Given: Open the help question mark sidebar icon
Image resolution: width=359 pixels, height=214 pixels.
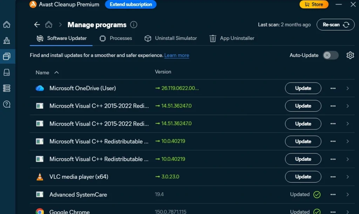Looking at the screenshot, I should click(x=7, y=104).
